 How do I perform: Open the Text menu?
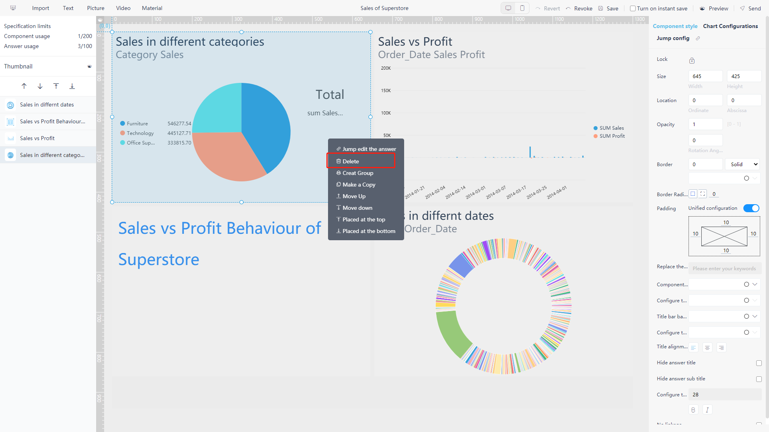(x=68, y=8)
